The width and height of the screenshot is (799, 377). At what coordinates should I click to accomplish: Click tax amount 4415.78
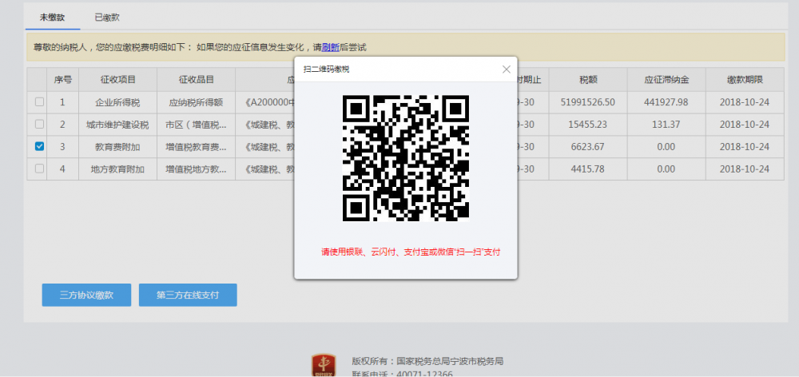pos(588,169)
